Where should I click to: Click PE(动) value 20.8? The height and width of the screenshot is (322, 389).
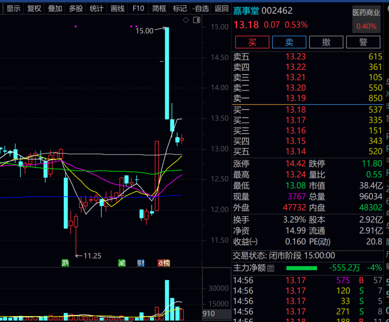[374, 241]
